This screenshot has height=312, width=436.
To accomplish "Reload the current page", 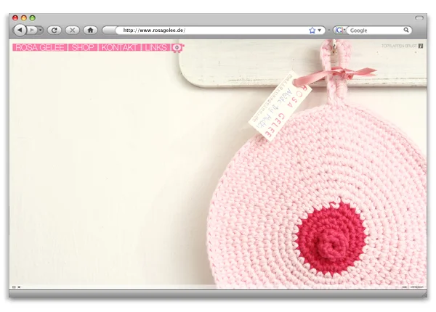I will pos(54,30).
